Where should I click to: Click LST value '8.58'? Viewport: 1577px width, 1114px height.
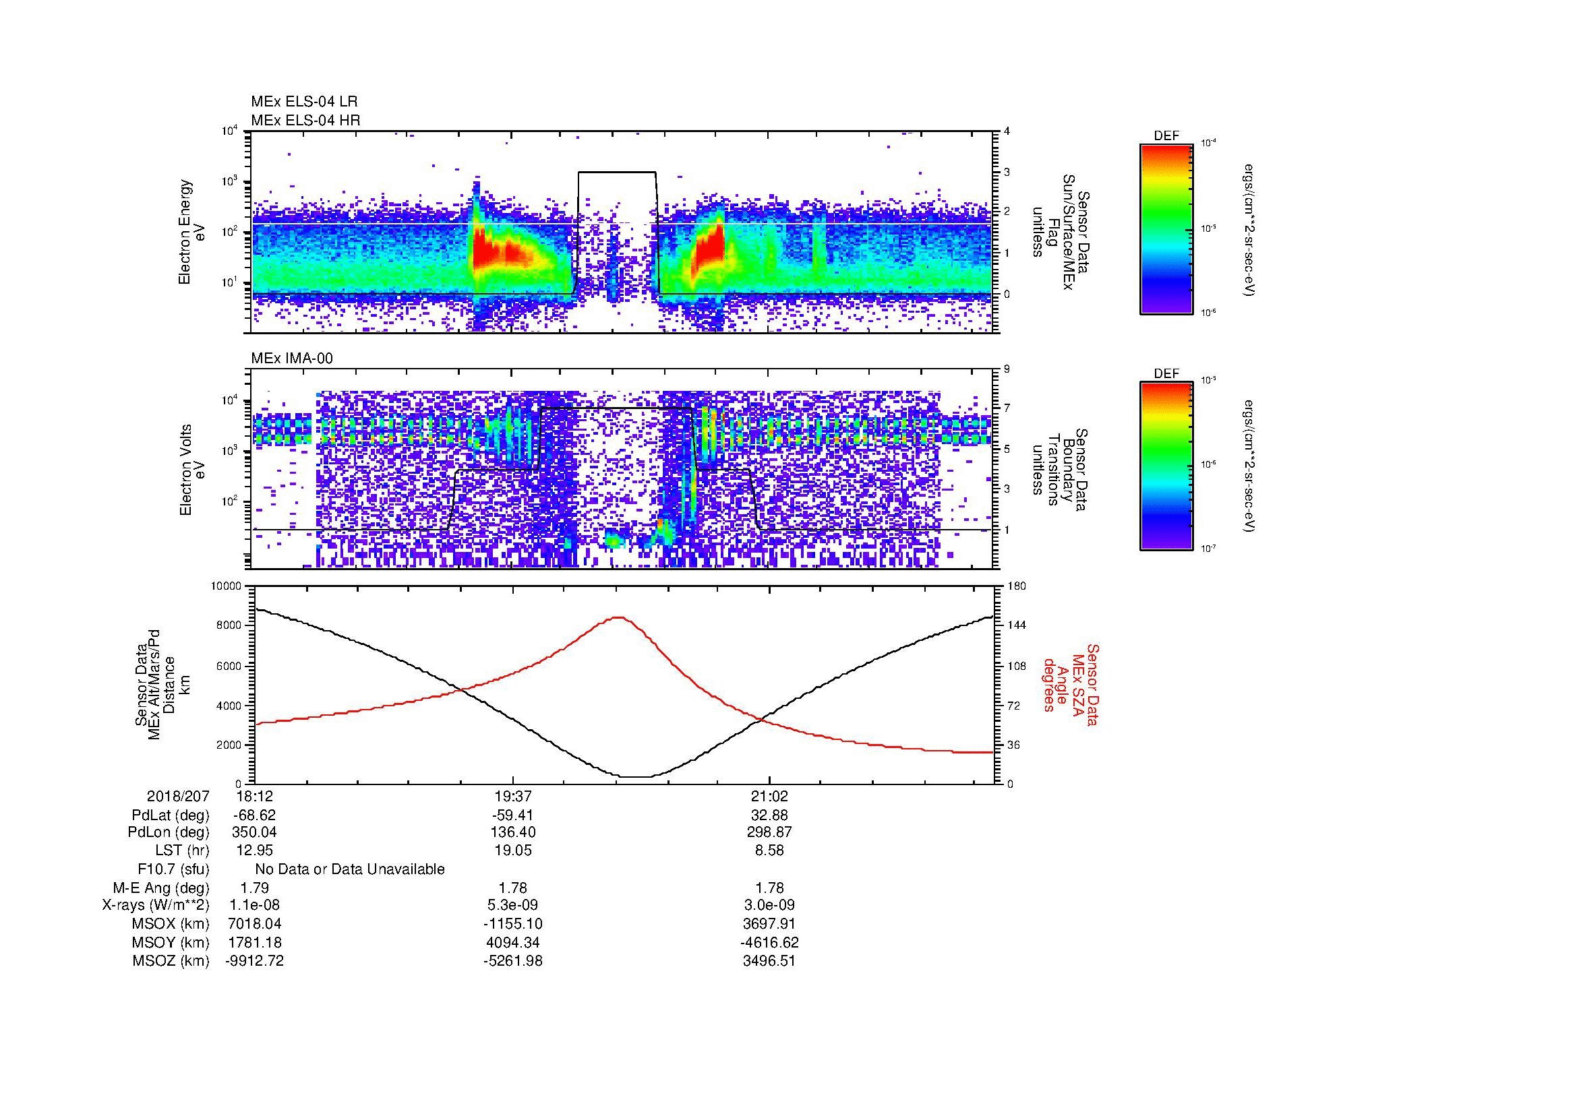(769, 850)
